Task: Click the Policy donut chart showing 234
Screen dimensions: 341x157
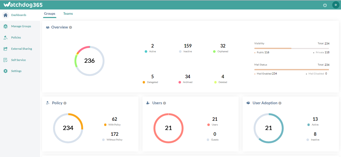Action: [x=68, y=128]
